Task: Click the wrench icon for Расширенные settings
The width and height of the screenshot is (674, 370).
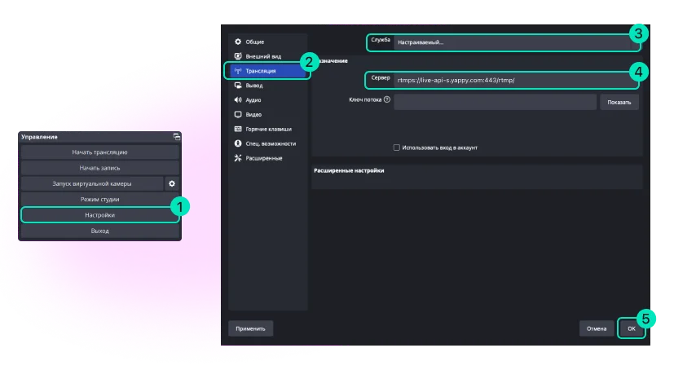Action: coord(238,158)
